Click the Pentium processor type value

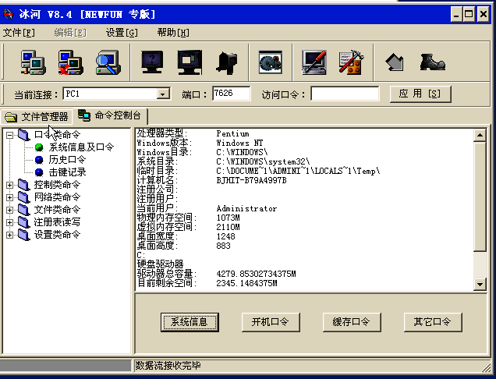coord(232,133)
